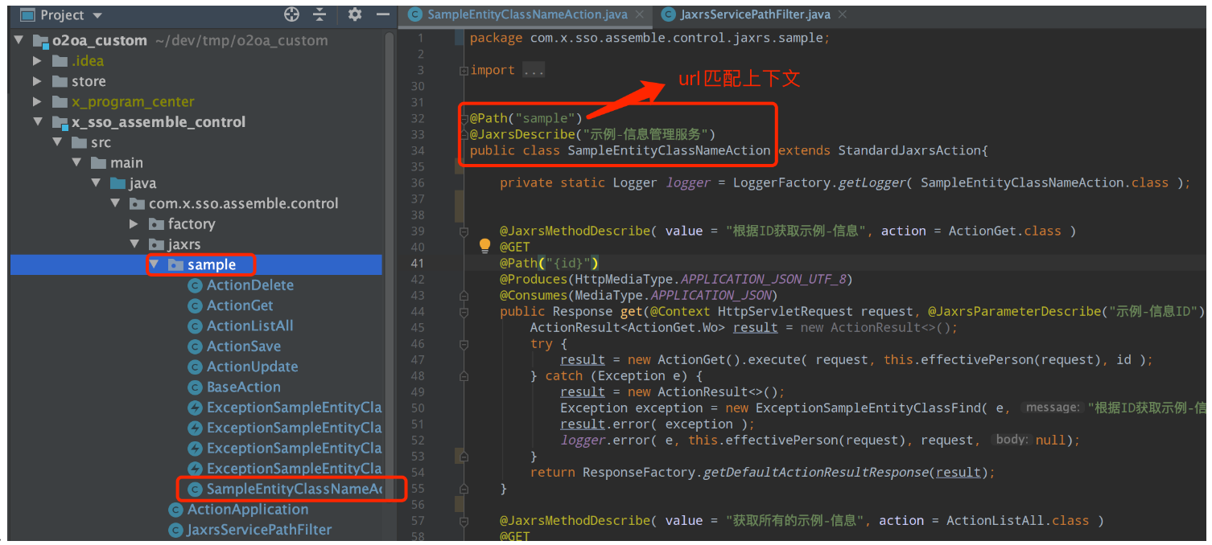This screenshot has width=1212, height=545.
Task: Expand the folded import statements
Action: pyautogui.click(x=533, y=71)
